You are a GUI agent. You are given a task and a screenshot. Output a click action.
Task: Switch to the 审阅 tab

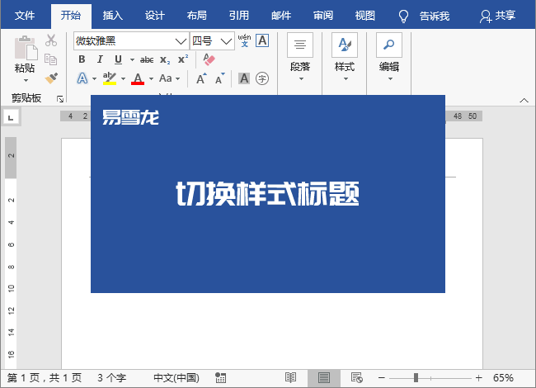323,16
